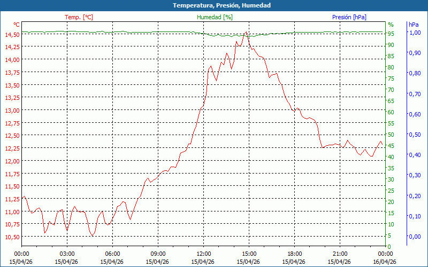Select the 21:00 time axis label

point(340,254)
